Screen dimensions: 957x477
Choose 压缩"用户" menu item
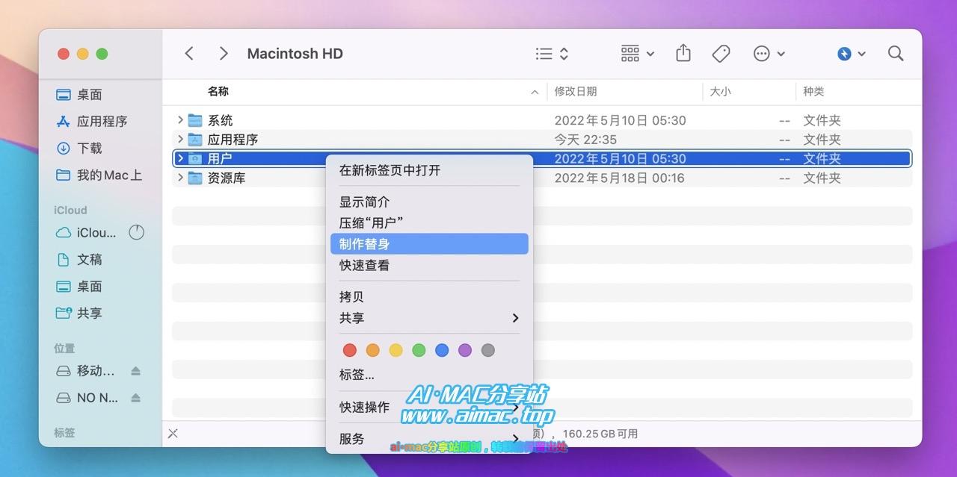[x=429, y=222]
